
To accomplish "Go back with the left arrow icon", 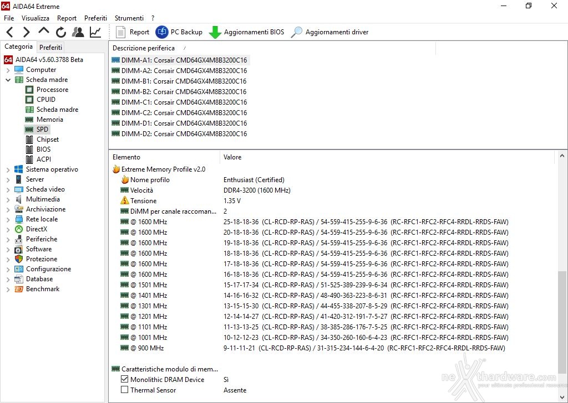I will point(10,32).
